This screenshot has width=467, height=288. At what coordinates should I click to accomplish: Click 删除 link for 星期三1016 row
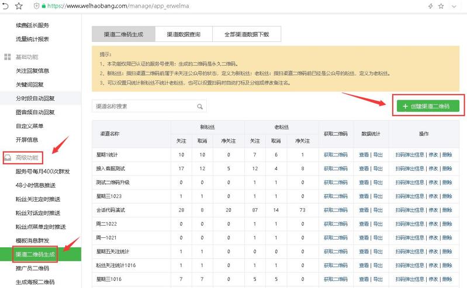[x=447, y=279]
